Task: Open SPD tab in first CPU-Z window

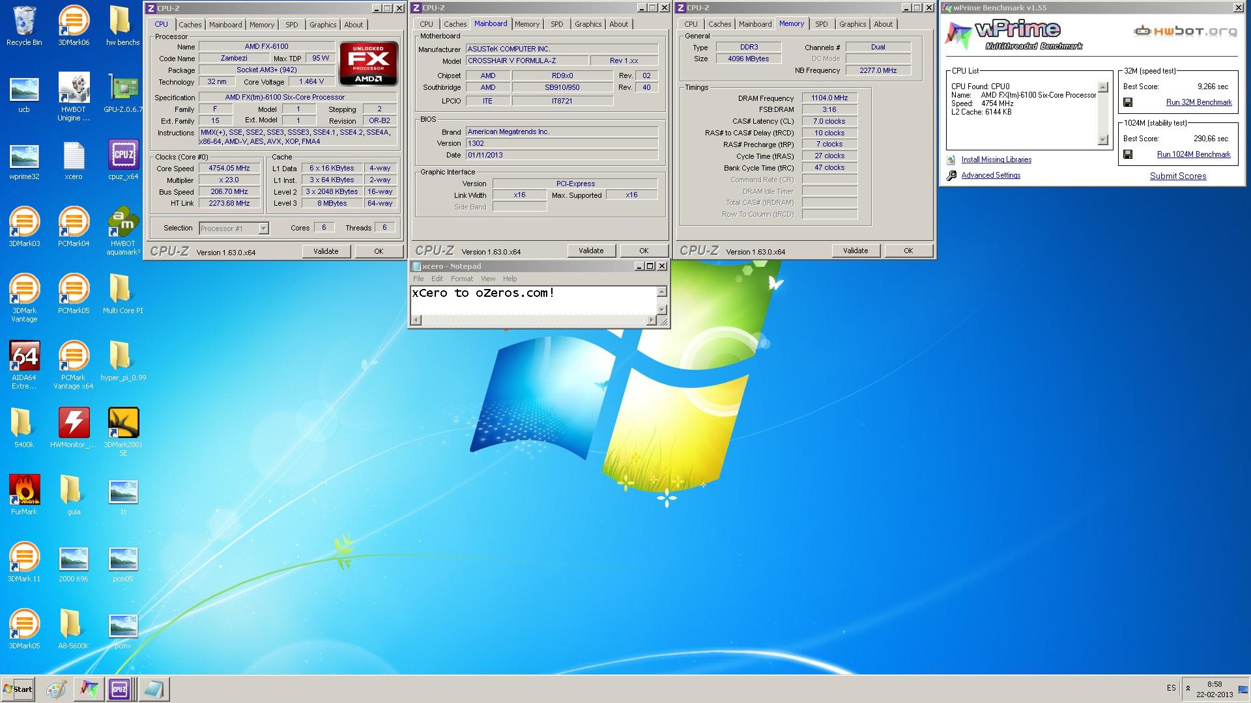Action: (x=291, y=25)
